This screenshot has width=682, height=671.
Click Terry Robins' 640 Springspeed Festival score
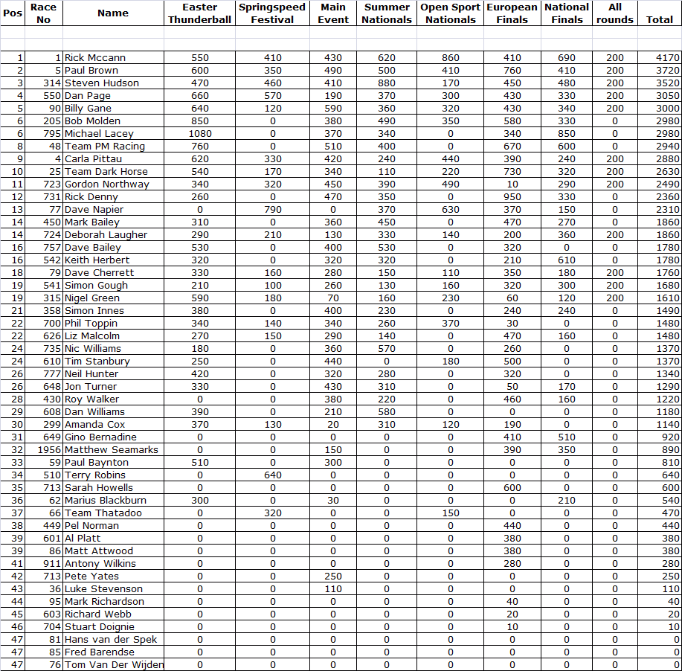[x=272, y=475]
